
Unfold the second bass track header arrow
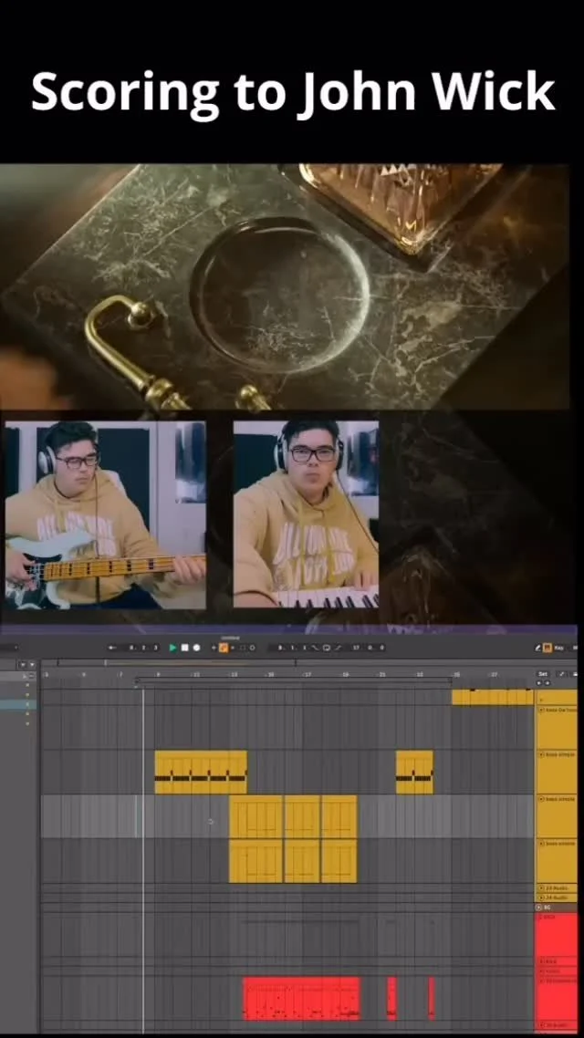(541, 754)
